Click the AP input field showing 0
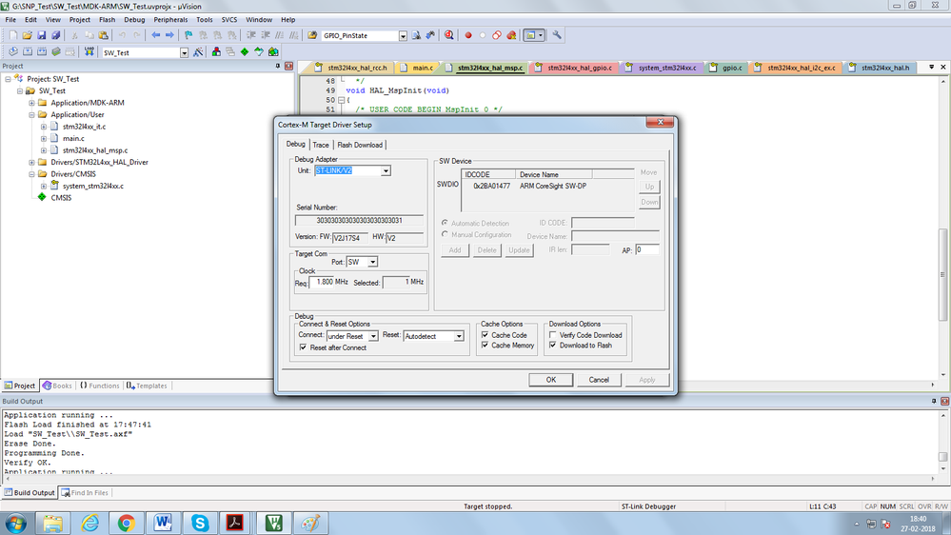This screenshot has width=951, height=535. (x=647, y=250)
